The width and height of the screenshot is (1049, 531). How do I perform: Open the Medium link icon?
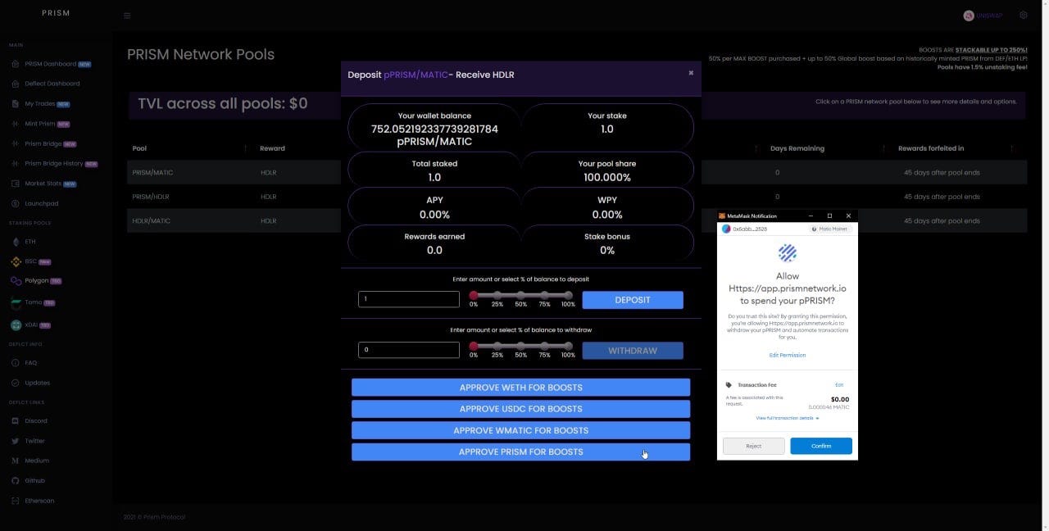tap(16, 461)
